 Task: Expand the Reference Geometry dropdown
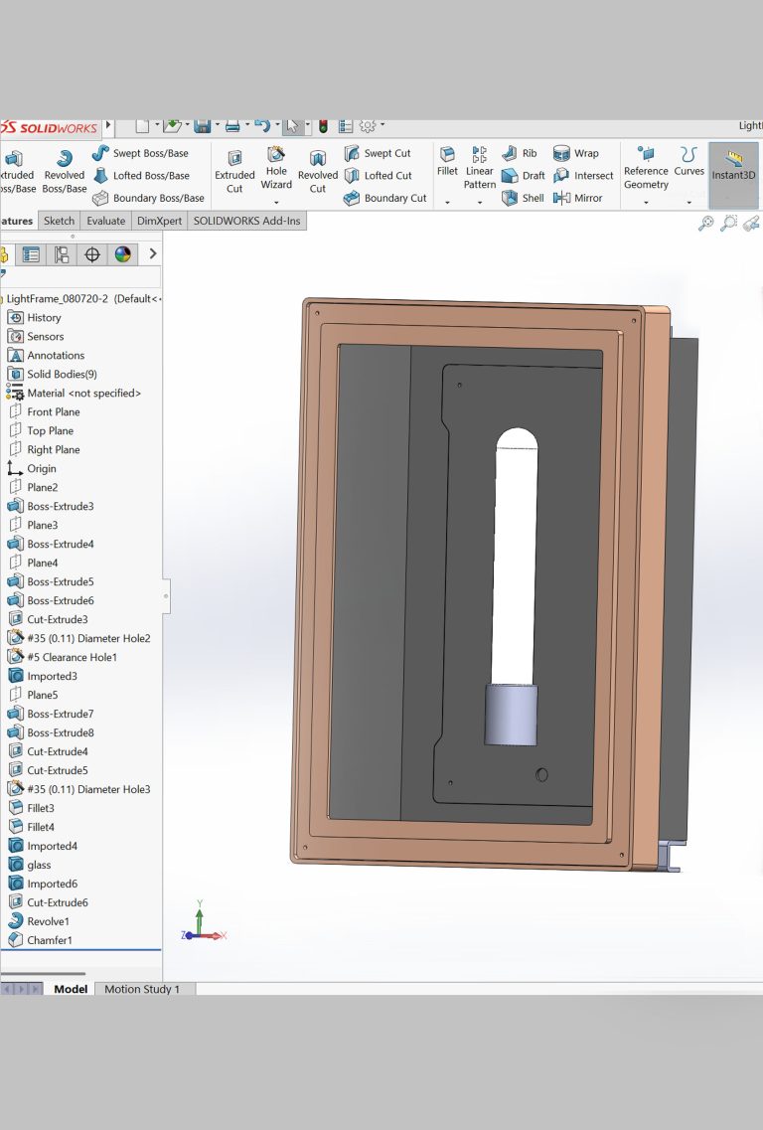pos(646,203)
